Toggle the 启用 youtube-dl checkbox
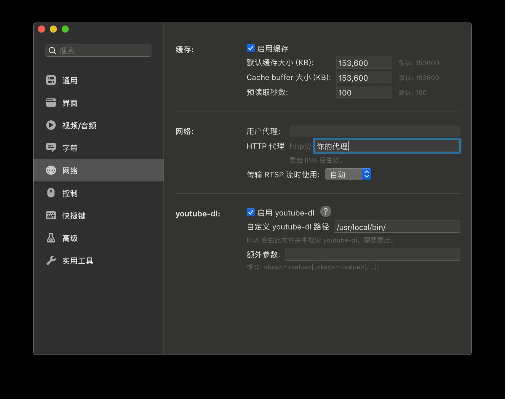The width and height of the screenshot is (505, 399). click(251, 212)
